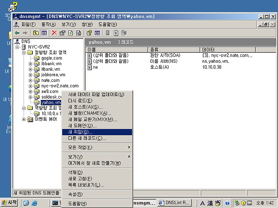This screenshot has height=208, width=278.
Task: Choose 속성(R) in the context menu
Action: (x=97, y=195)
